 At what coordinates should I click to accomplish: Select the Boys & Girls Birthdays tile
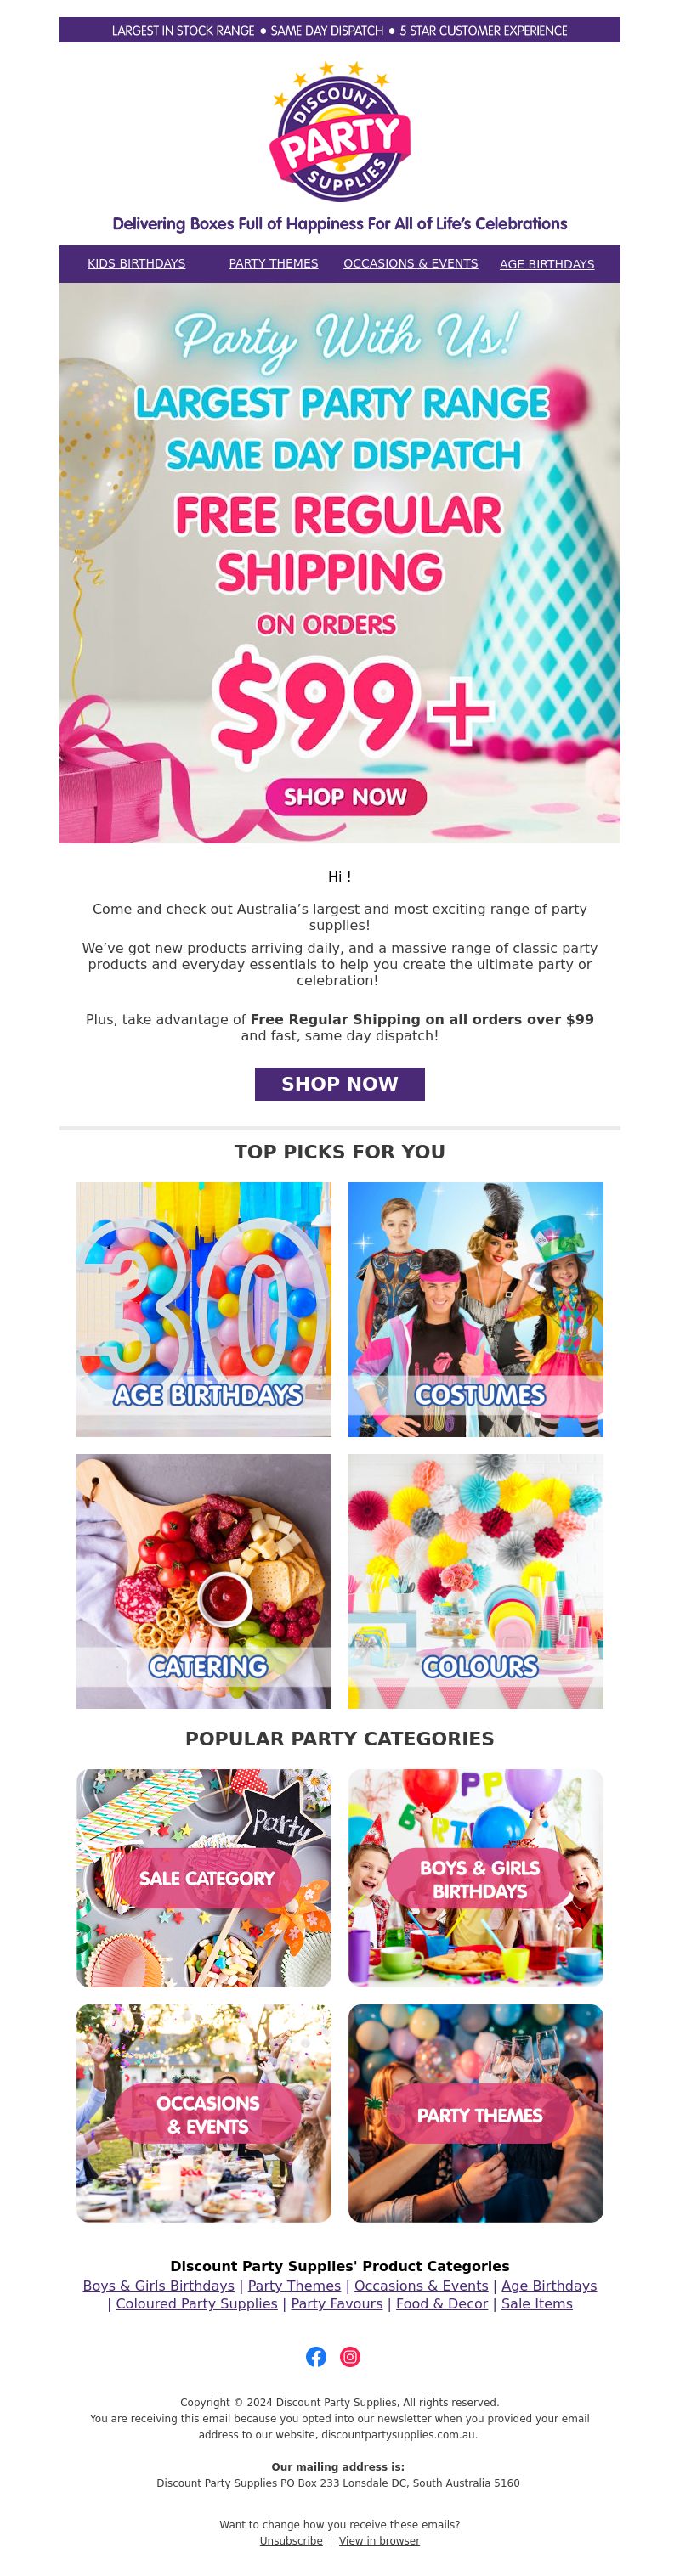coord(476,1877)
